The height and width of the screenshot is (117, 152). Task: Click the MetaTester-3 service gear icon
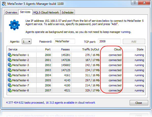tap(10, 65)
